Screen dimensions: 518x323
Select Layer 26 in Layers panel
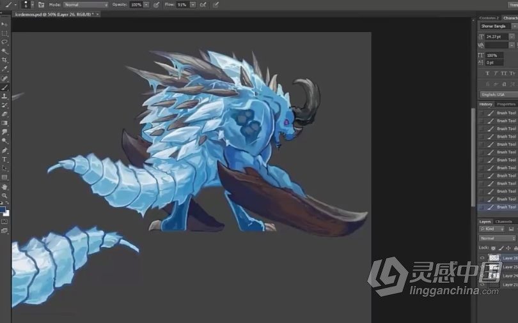(499, 258)
